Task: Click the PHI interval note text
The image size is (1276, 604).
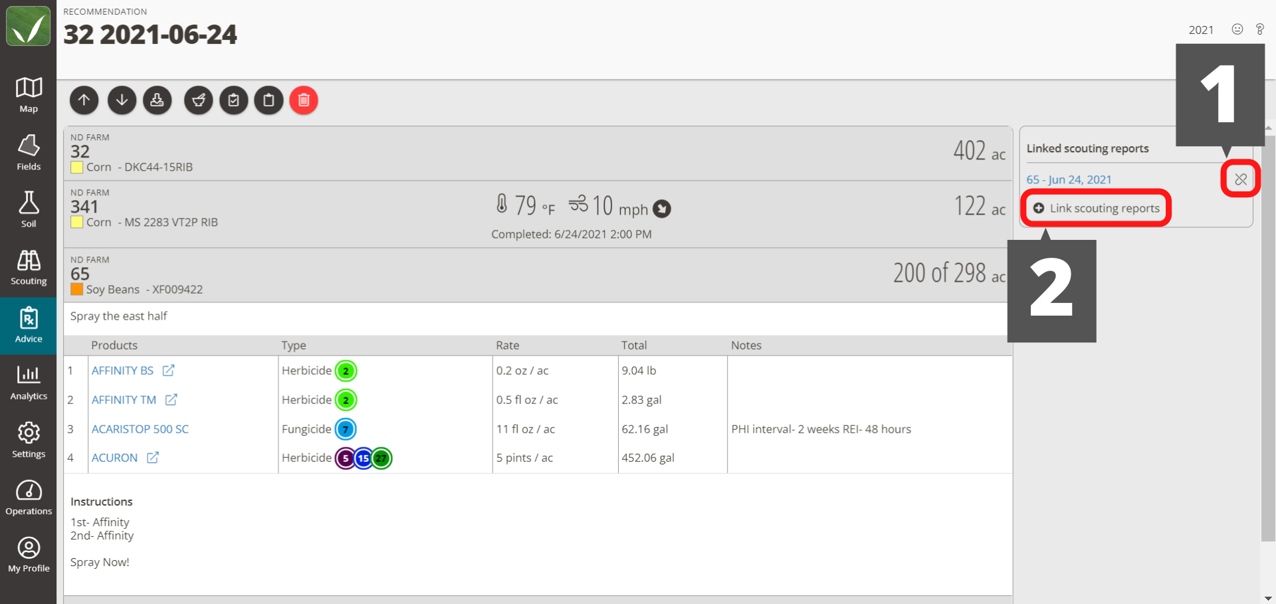Action: [821, 429]
